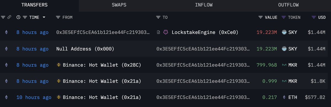Open the USD column filter
The image size is (331, 107).
pos(313,17)
